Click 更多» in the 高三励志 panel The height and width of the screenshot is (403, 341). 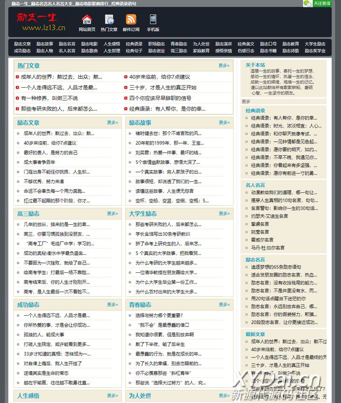click(x=113, y=214)
